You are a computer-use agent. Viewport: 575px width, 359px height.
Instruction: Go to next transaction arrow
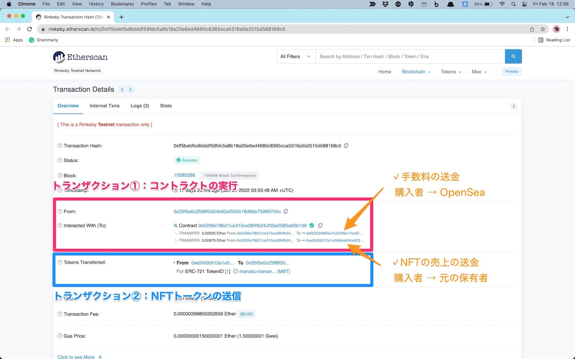(130, 90)
